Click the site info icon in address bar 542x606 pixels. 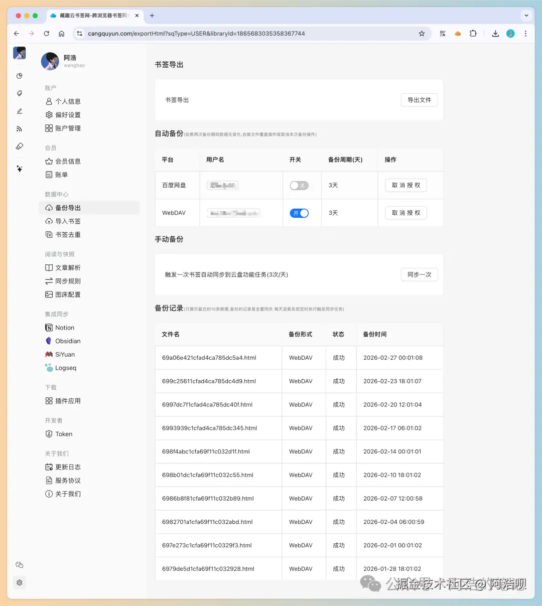79,34
